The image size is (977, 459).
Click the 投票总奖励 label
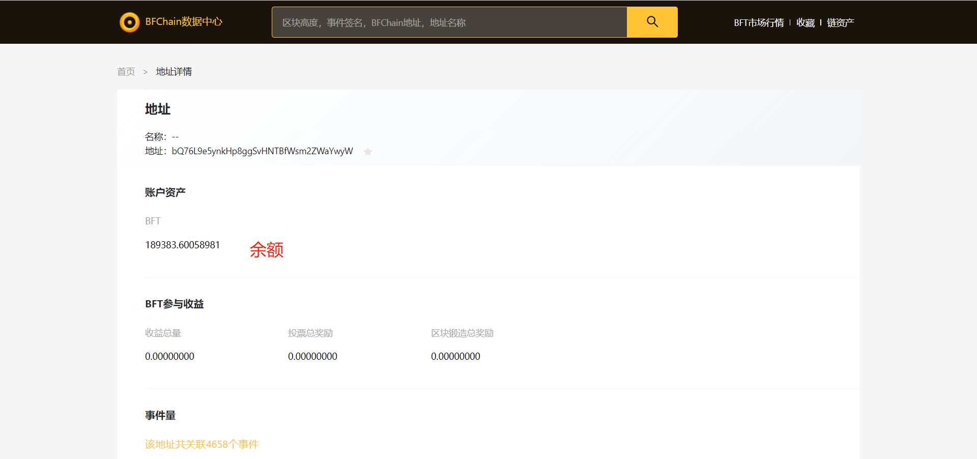tap(310, 333)
